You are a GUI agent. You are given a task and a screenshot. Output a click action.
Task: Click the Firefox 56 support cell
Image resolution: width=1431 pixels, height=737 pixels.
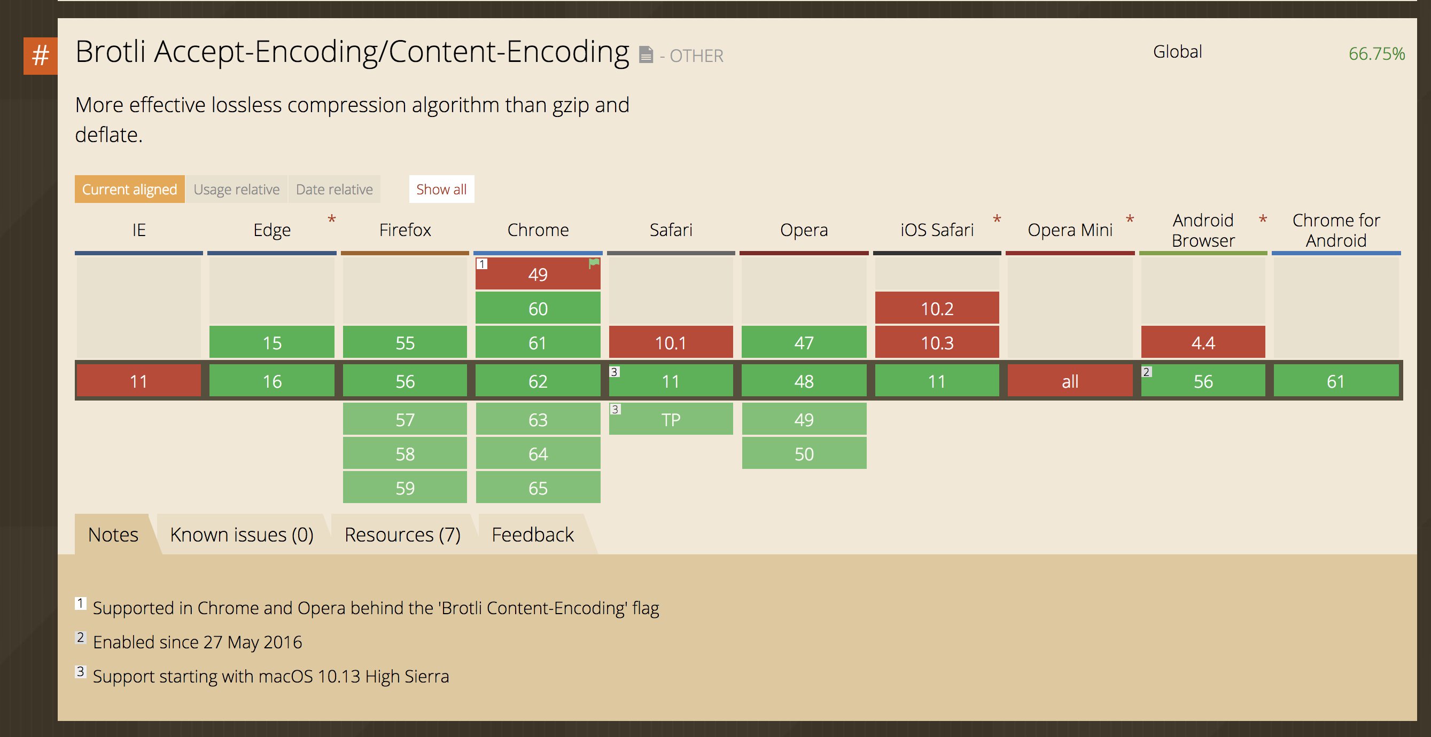point(405,381)
